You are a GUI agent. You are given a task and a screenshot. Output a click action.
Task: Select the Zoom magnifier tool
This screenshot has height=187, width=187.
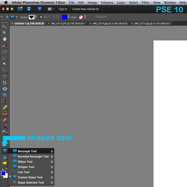point(5,33)
